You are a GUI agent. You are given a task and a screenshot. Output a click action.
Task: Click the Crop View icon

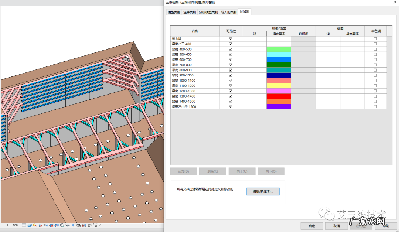point(51,225)
